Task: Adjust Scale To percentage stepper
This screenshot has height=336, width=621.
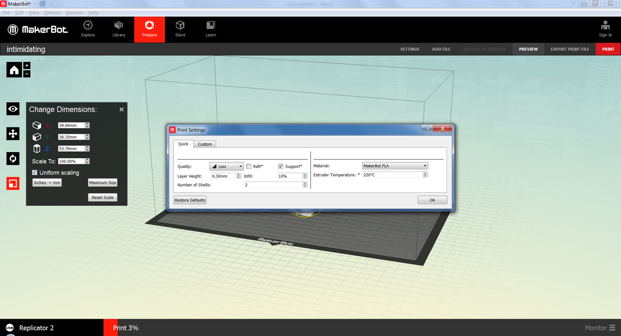Action: coord(87,161)
